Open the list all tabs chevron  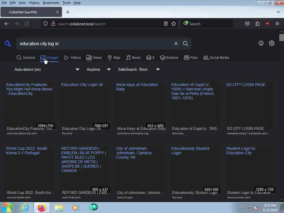click(278, 12)
